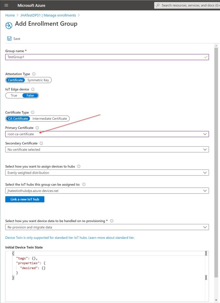Open the Azure portal hamburger menu

coord(6,5)
